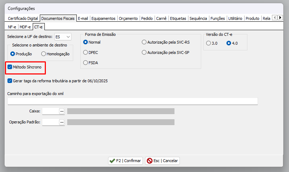
Task: Click the Caminho para exportação do xml field
Action: [x=132, y=101]
